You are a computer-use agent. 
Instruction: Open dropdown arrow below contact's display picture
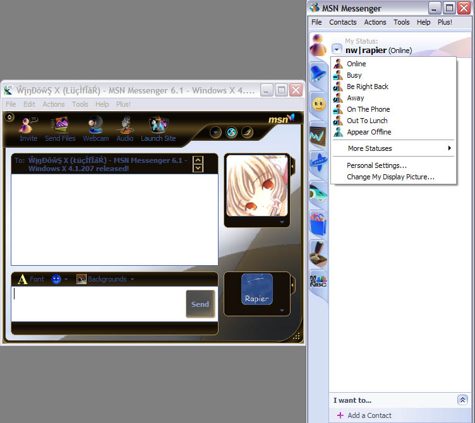[x=282, y=222]
